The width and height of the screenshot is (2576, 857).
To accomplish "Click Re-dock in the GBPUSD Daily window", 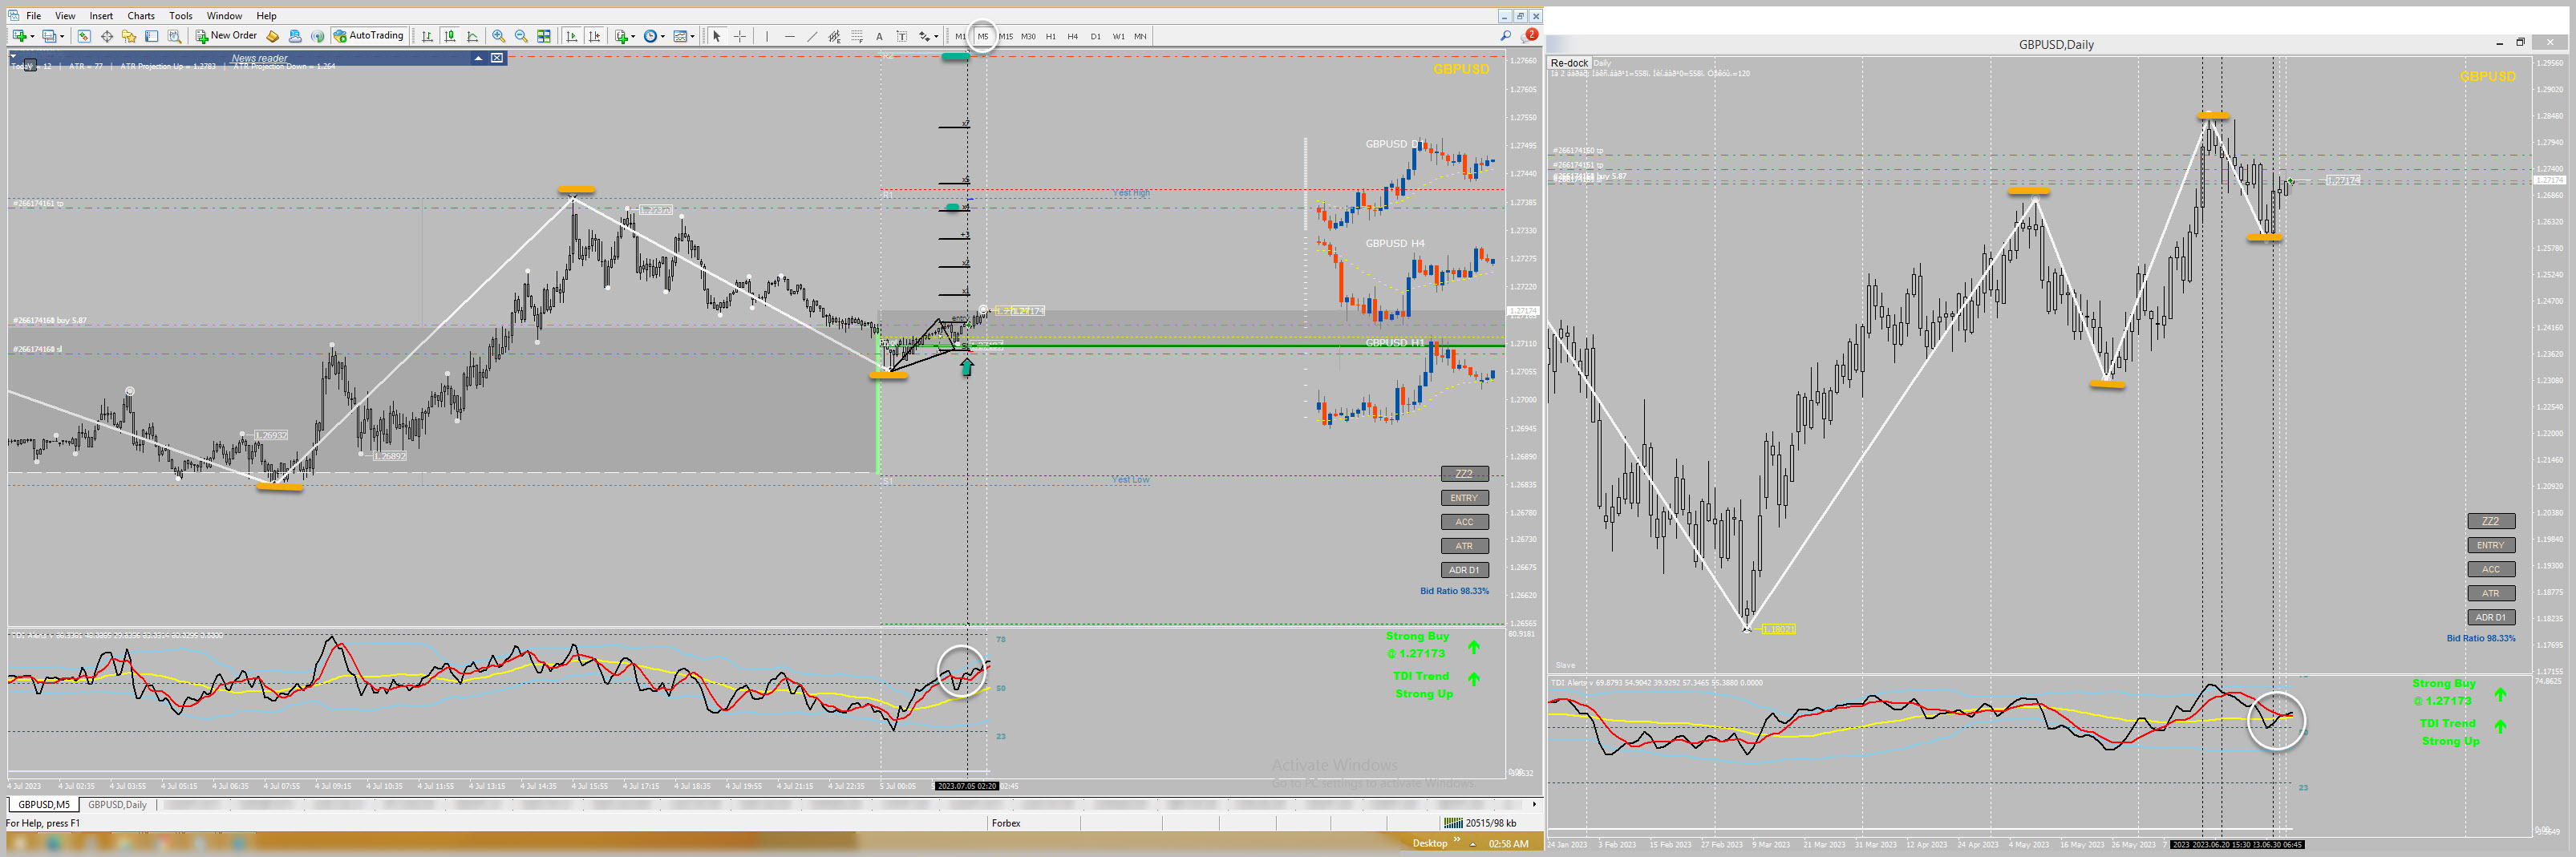I will tap(1569, 63).
